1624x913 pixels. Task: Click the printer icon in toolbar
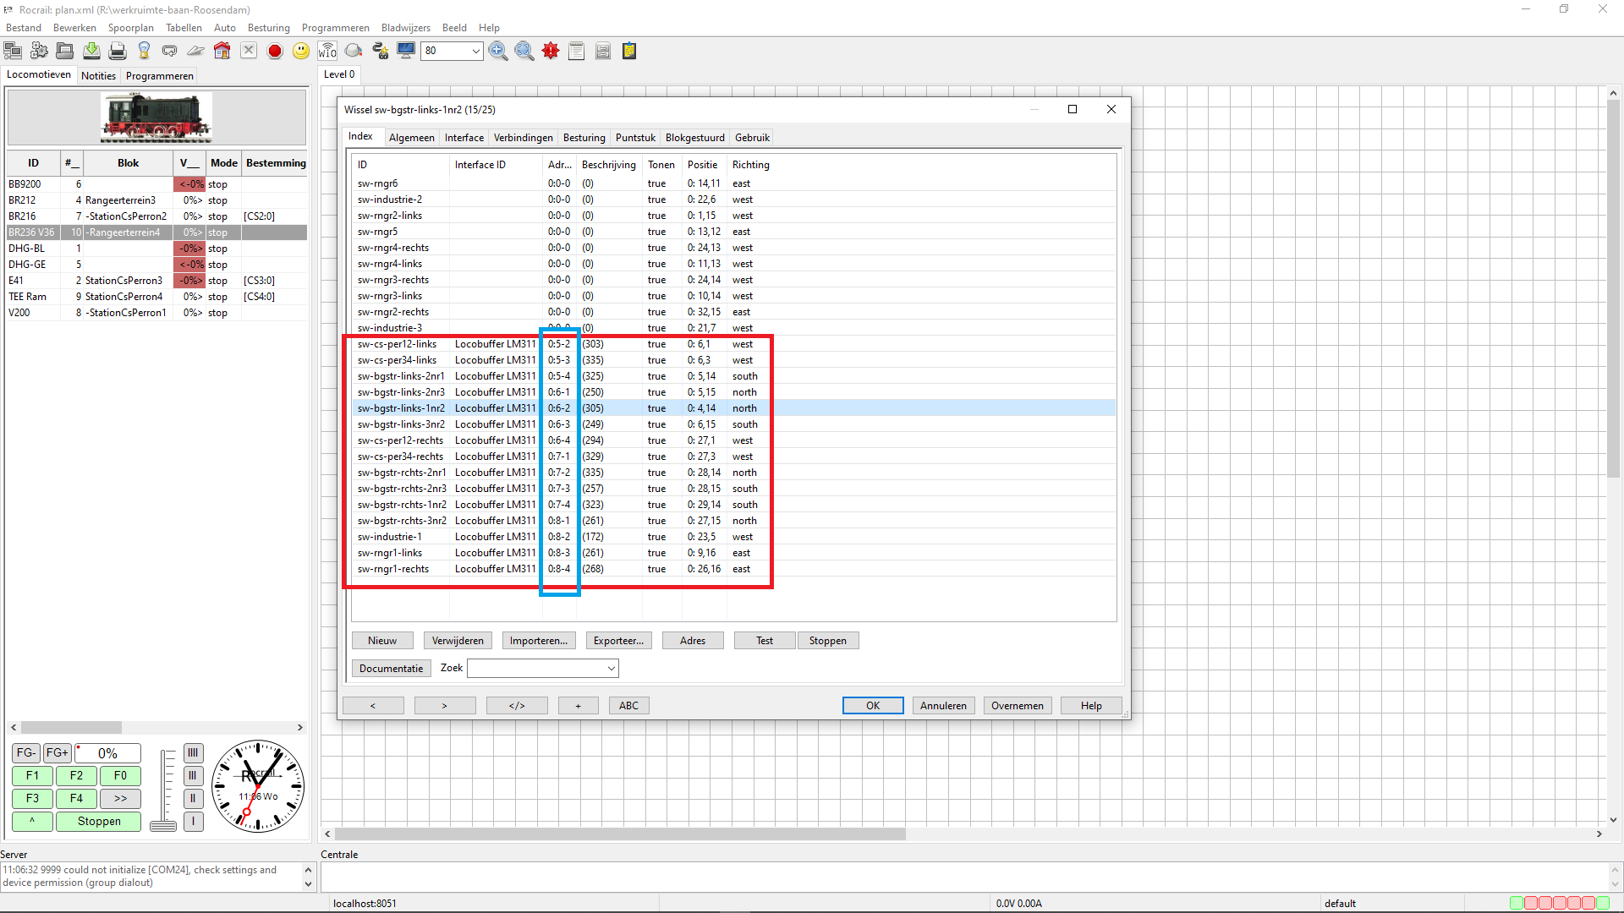click(118, 52)
